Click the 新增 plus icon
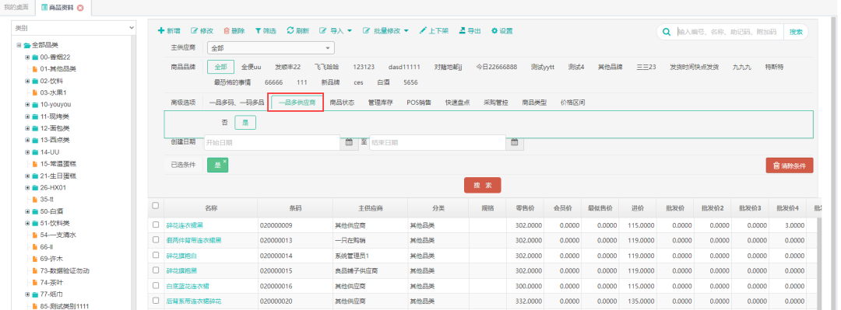 point(161,31)
